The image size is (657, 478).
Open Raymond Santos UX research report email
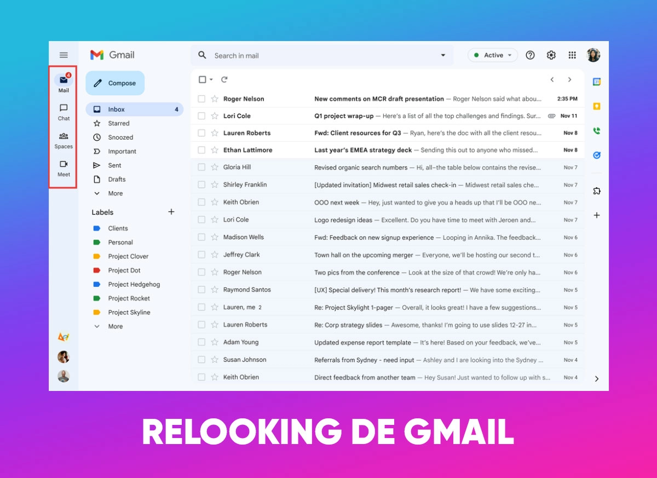click(387, 290)
